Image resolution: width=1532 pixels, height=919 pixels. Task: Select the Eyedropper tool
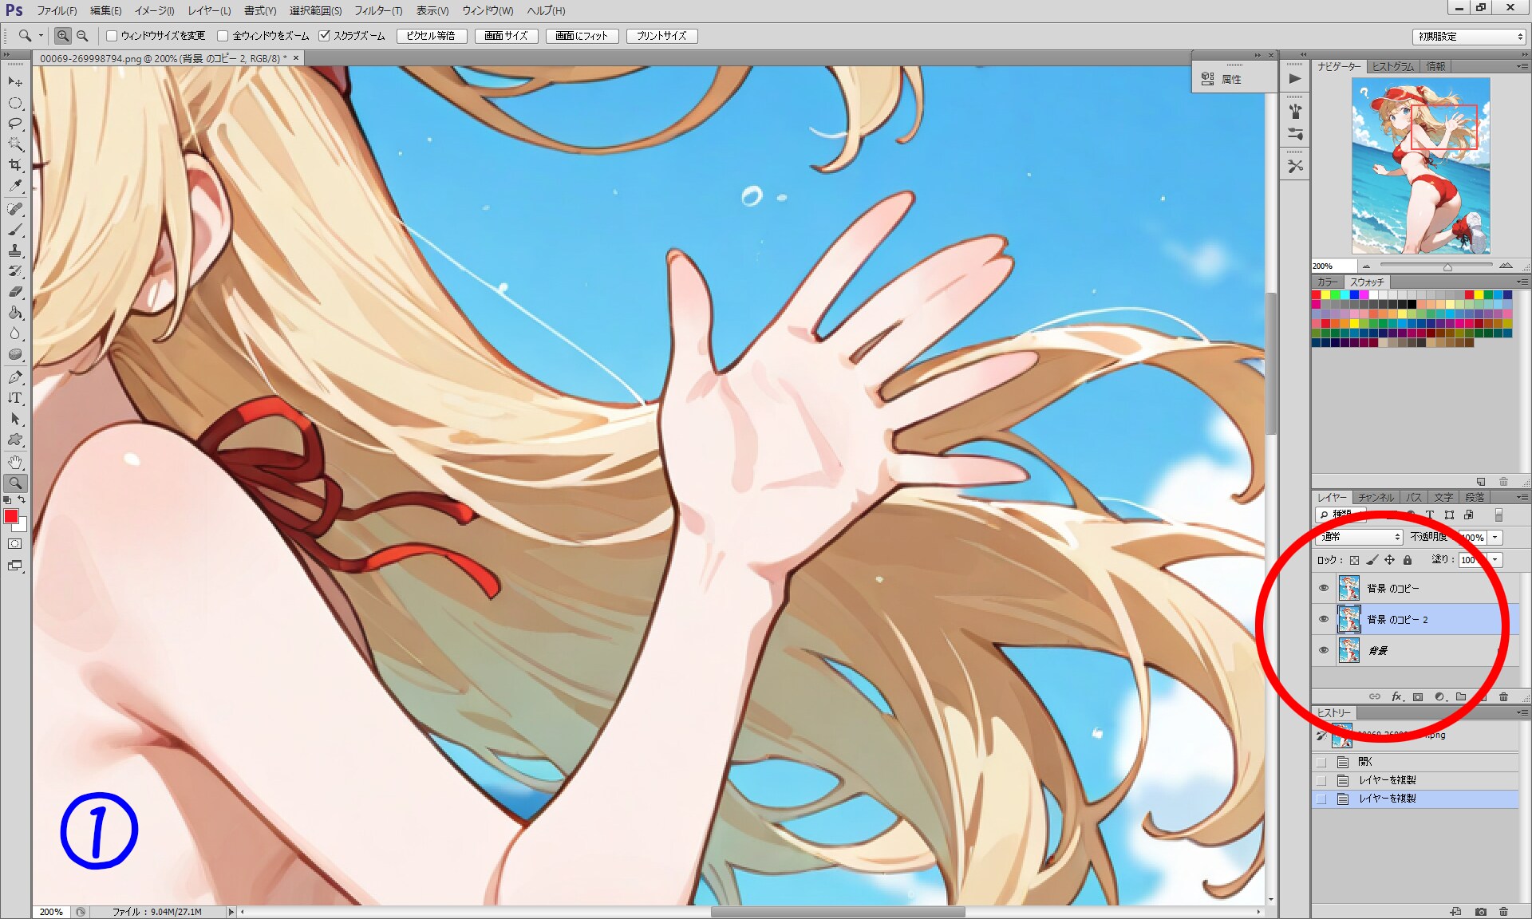15,186
